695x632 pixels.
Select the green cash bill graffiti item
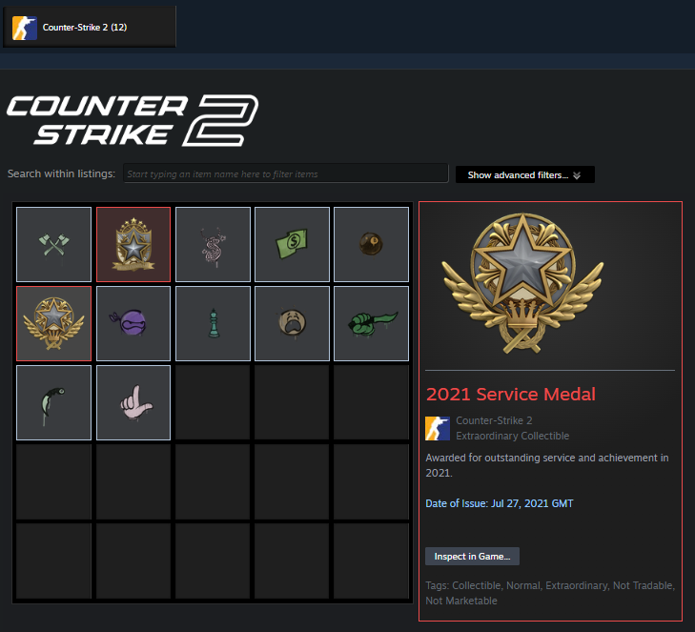[x=292, y=244]
